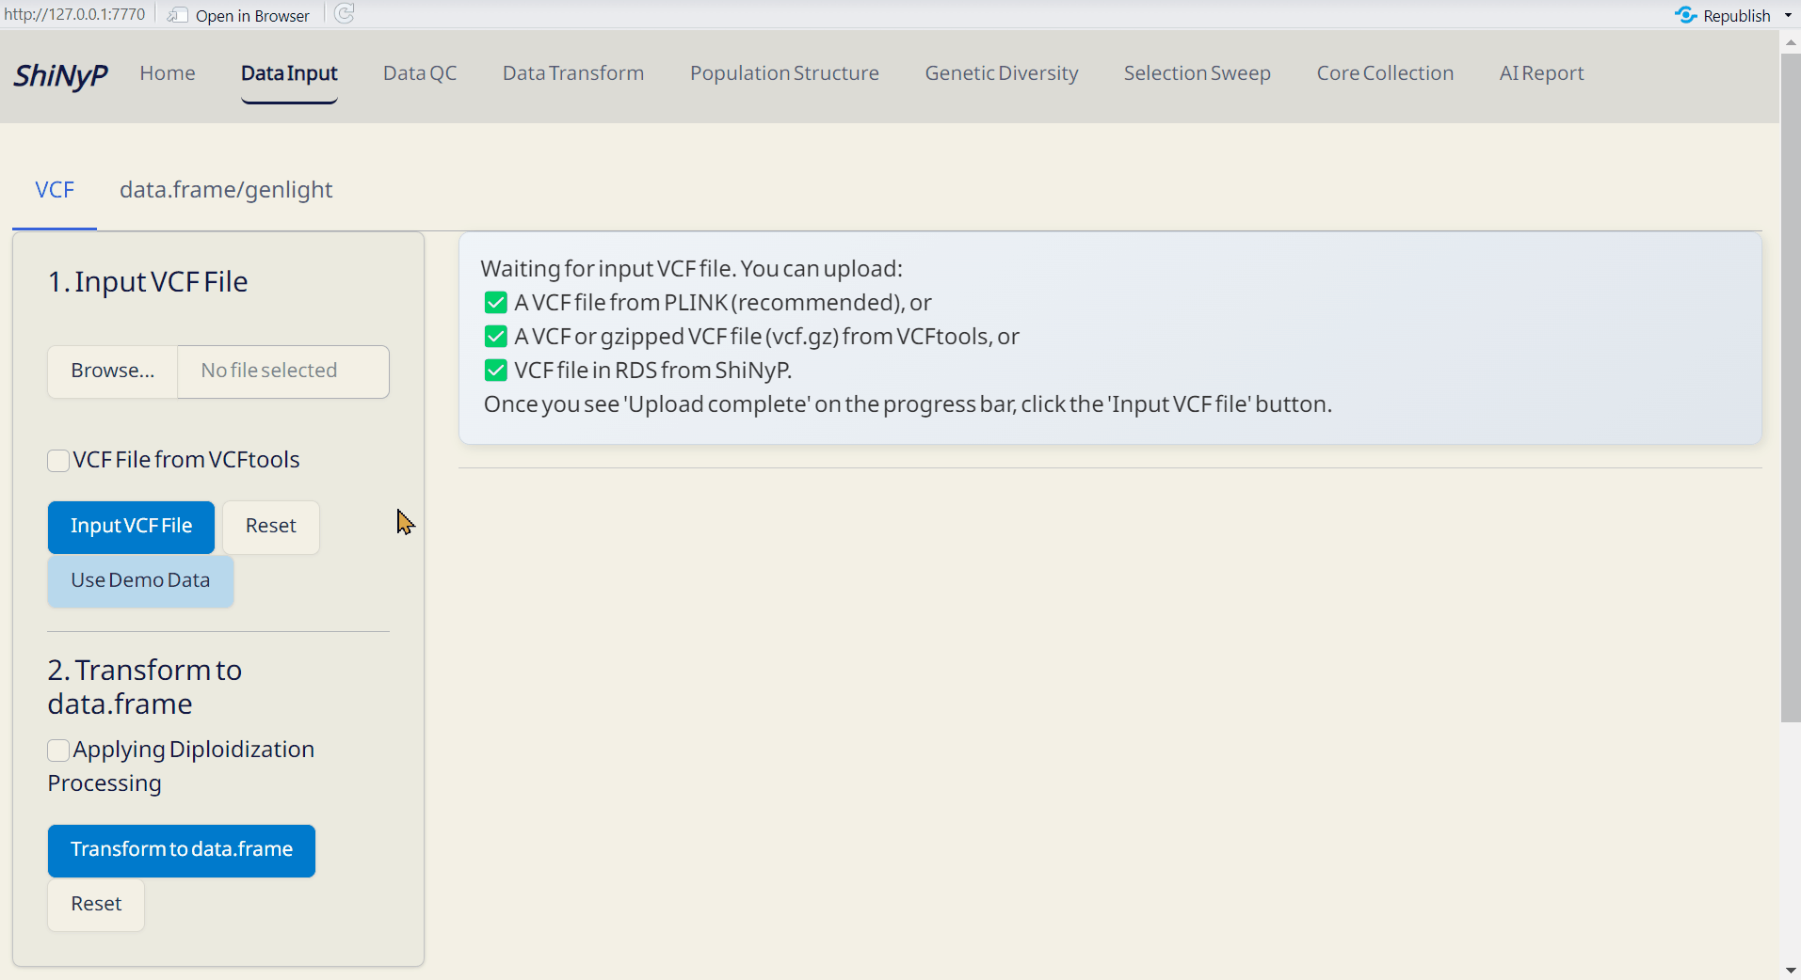Open the Core Collection page

[x=1385, y=73]
